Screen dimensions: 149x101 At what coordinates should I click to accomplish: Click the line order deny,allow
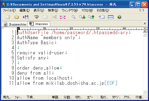[38, 68]
